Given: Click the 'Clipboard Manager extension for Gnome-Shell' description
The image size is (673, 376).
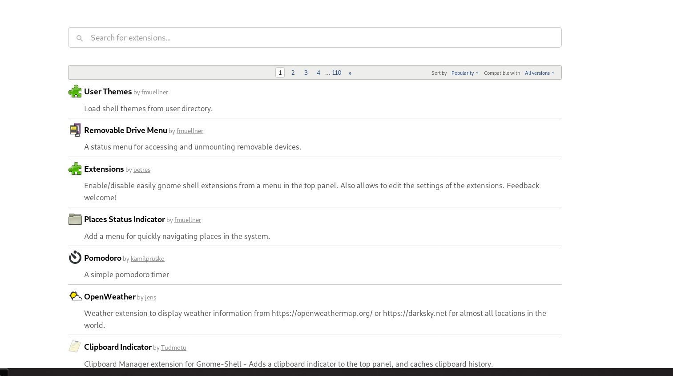Looking at the screenshot, I should click(288, 364).
